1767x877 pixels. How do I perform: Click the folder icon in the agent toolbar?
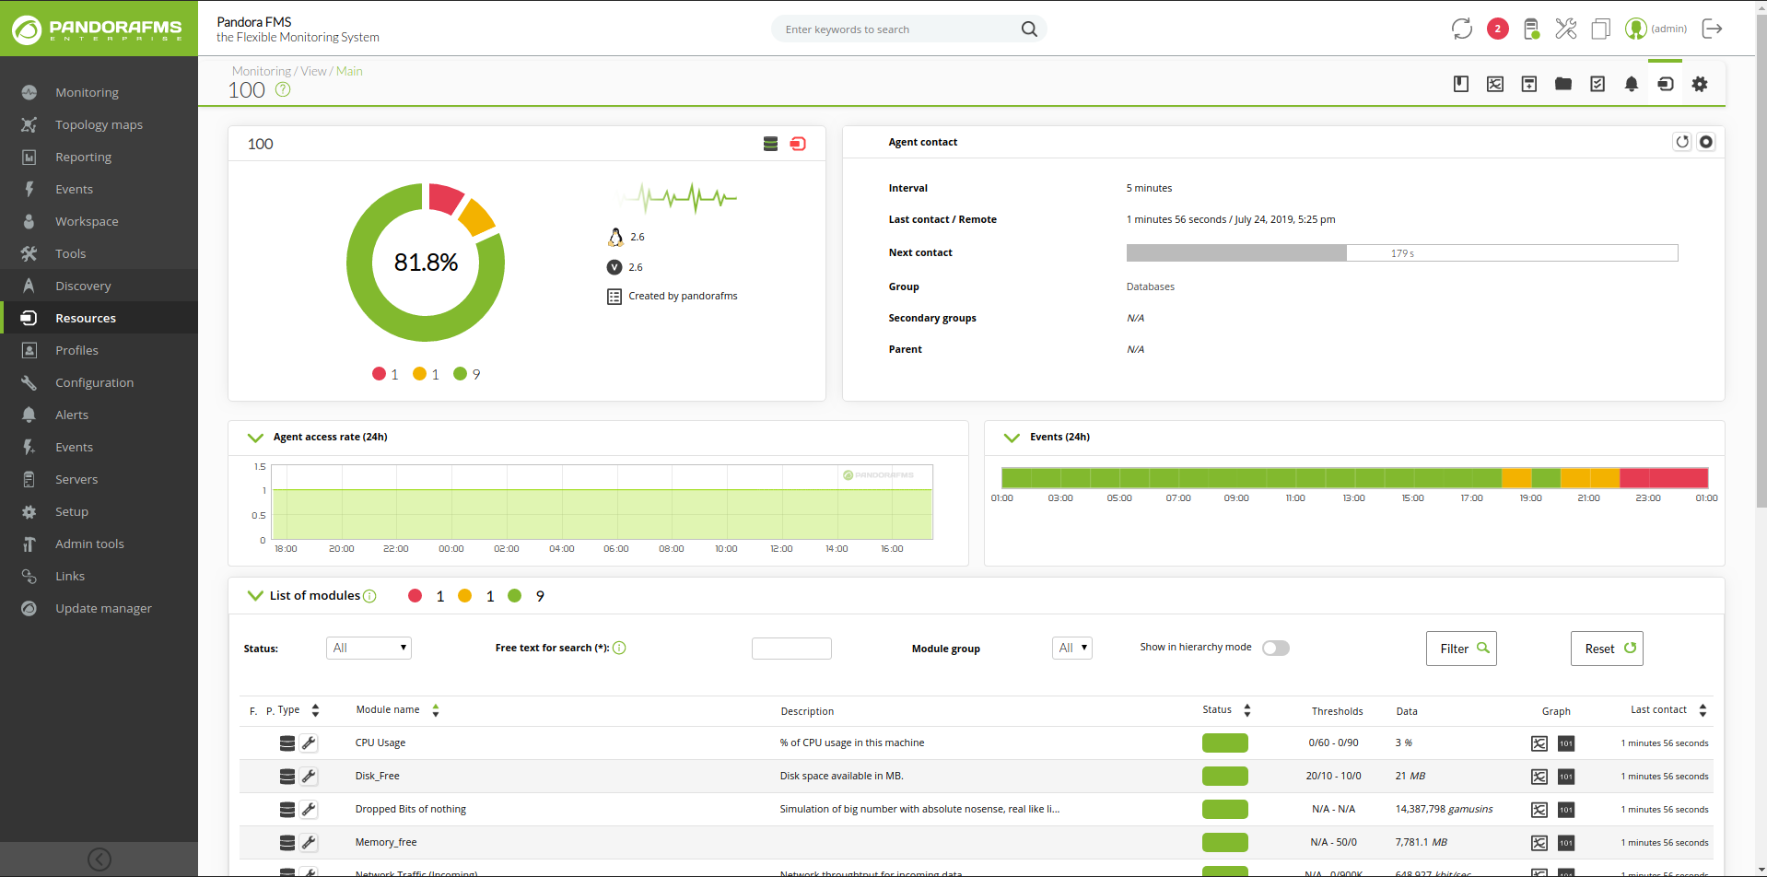coord(1563,84)
